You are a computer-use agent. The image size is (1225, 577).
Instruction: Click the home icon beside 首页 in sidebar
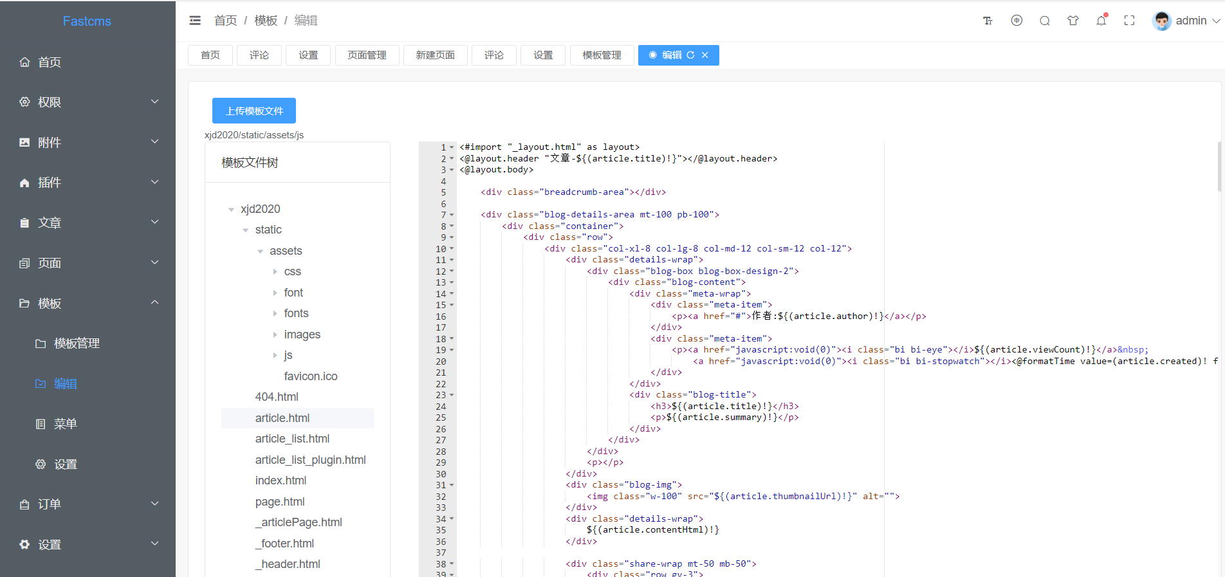[x=24, y=62]
